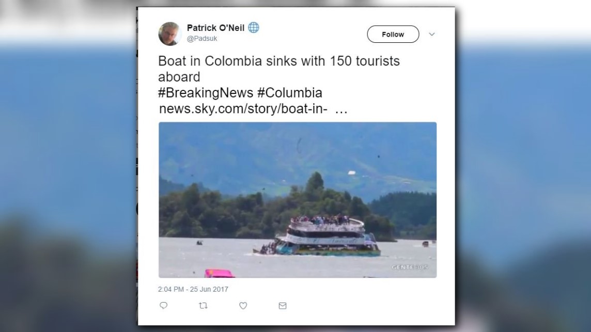Follow the @Padsuk account
Image resolution: width=591 pixels, height=332 pixels.
[393, 34]
